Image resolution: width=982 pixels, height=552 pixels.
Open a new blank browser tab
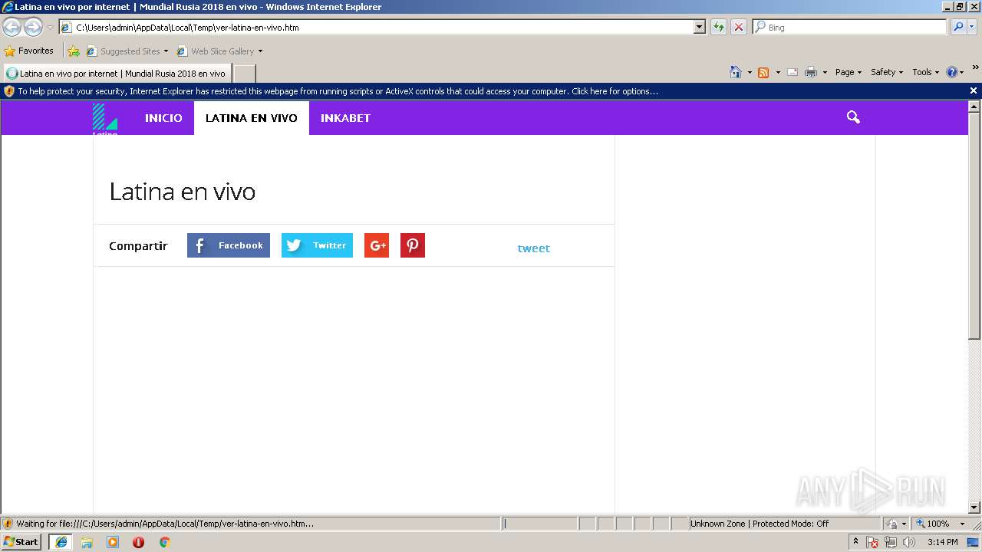[x=244, y=74]
